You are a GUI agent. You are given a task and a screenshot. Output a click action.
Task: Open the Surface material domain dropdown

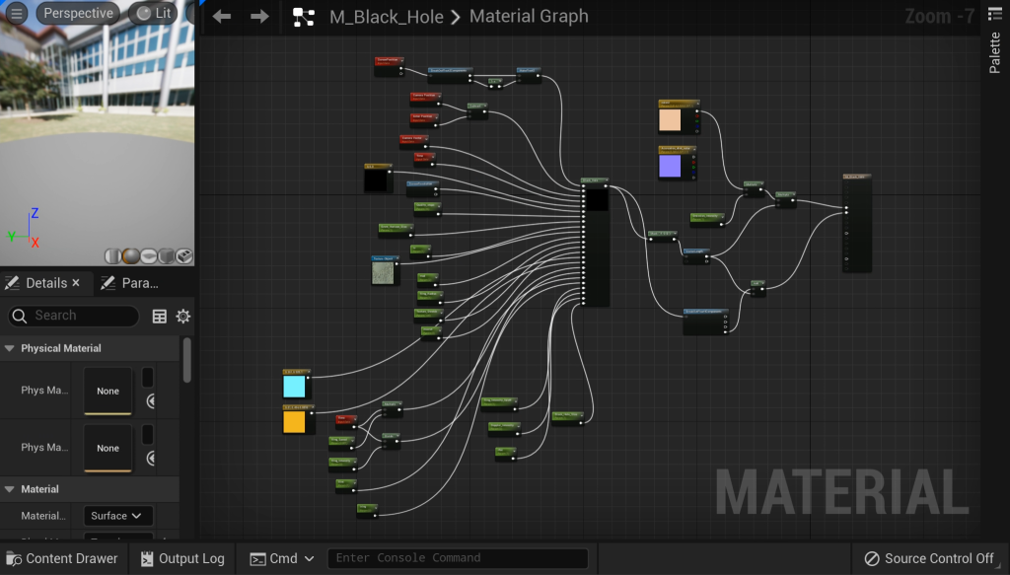point(119,516)
